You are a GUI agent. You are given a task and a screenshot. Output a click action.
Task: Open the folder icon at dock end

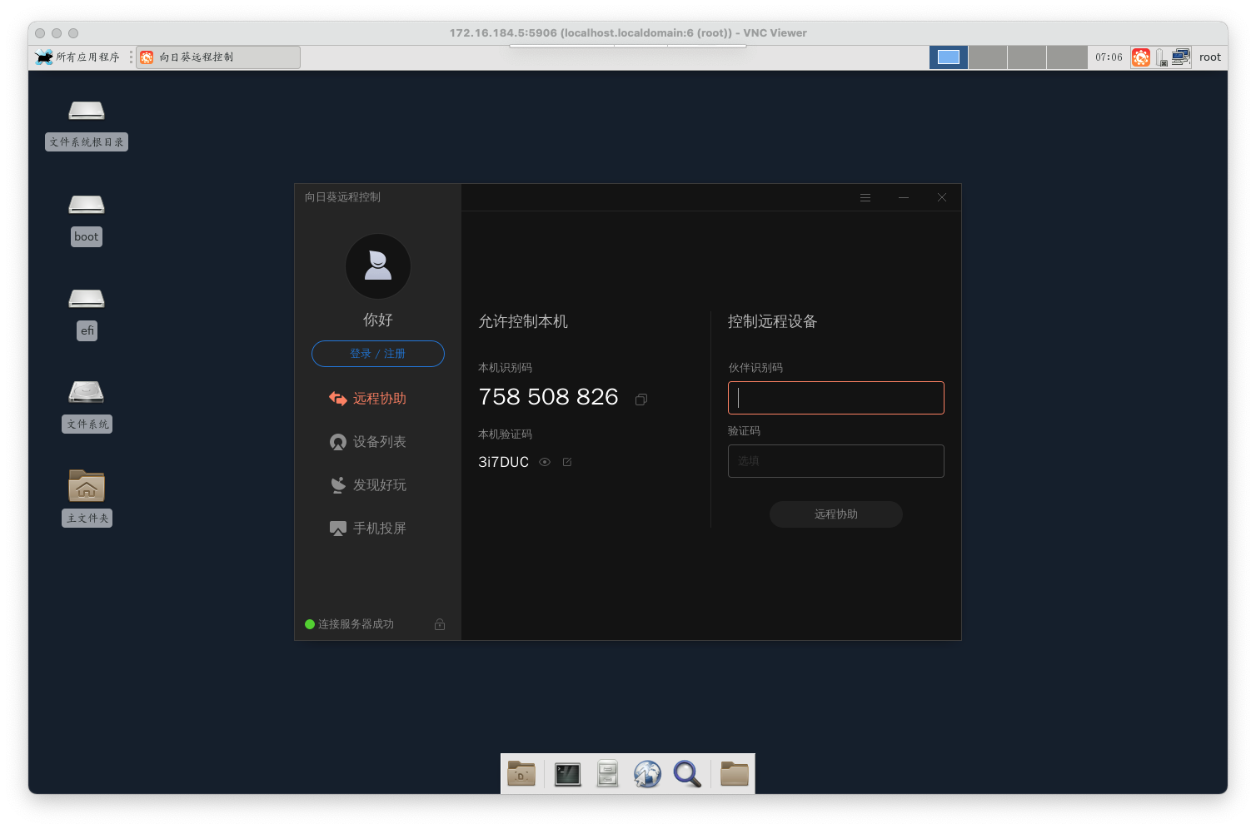click(735, 774)
